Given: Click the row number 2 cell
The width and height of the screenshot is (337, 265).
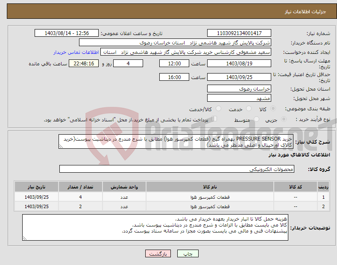Looking at the screenshot, I should pos(323,206).
